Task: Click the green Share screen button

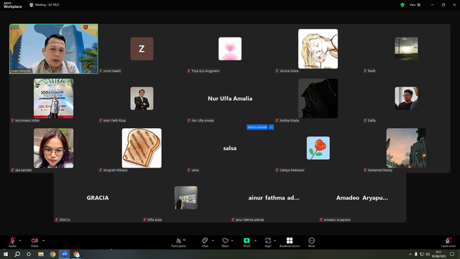Action: pos(247,242)
